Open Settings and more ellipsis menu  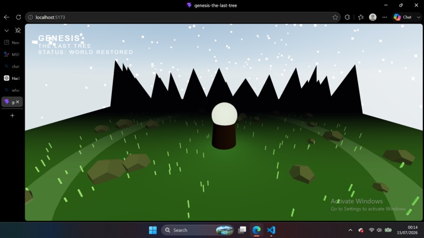(385, 17)
